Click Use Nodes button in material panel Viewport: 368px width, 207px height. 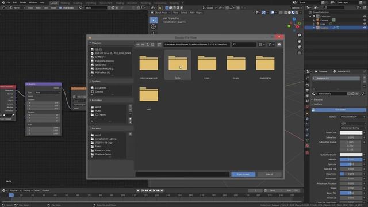click(x=340, y=110)
